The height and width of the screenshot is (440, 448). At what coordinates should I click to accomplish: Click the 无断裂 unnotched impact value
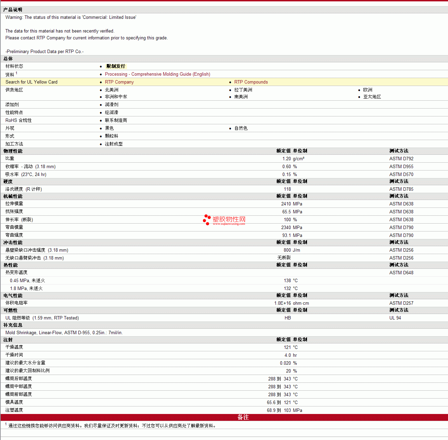click(284, 258)
